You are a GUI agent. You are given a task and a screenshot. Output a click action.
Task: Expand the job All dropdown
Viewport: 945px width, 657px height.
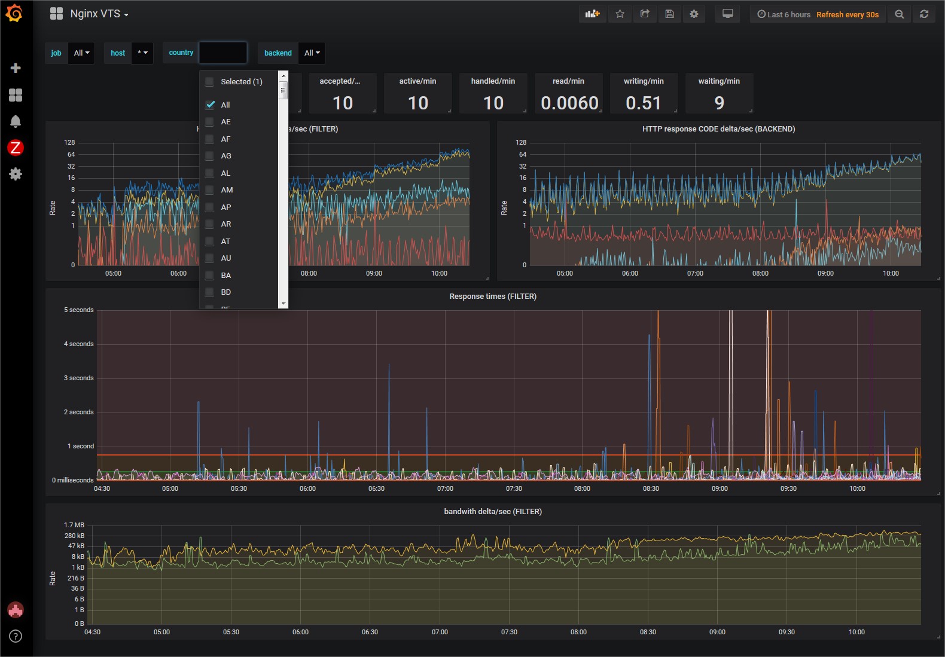click(x=81, y=53)
